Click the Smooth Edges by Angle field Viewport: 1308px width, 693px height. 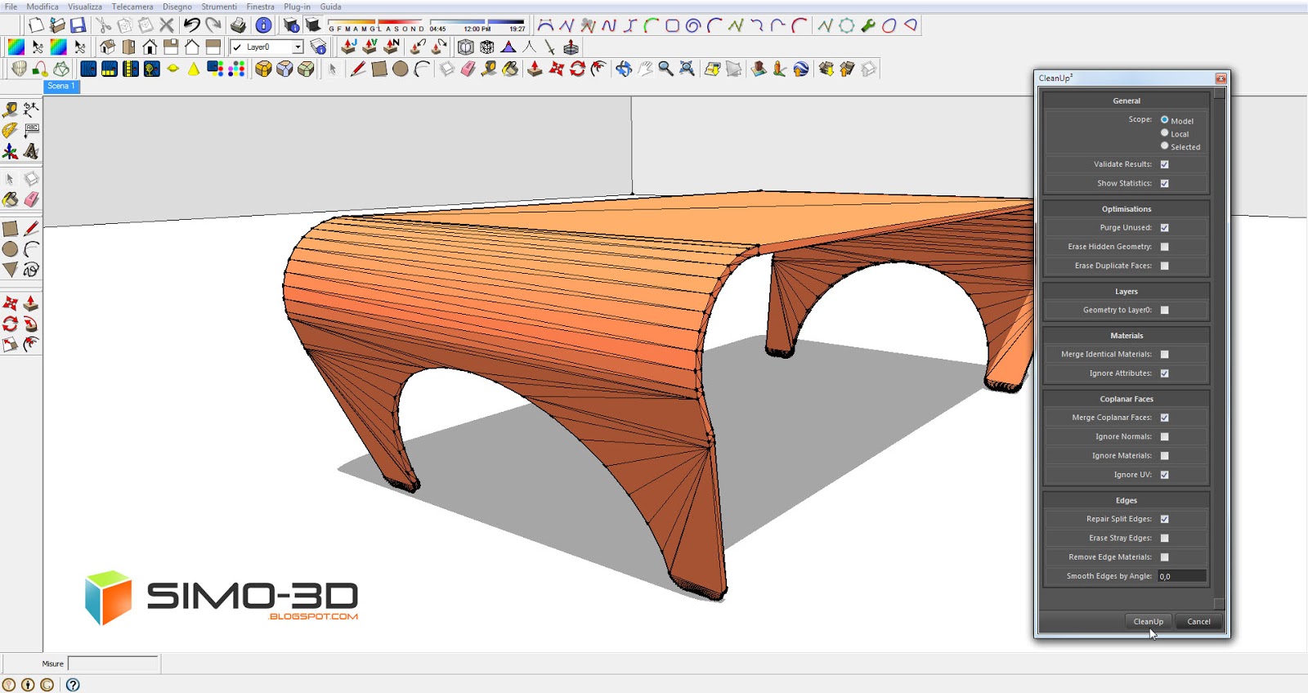pos(1181,576)
